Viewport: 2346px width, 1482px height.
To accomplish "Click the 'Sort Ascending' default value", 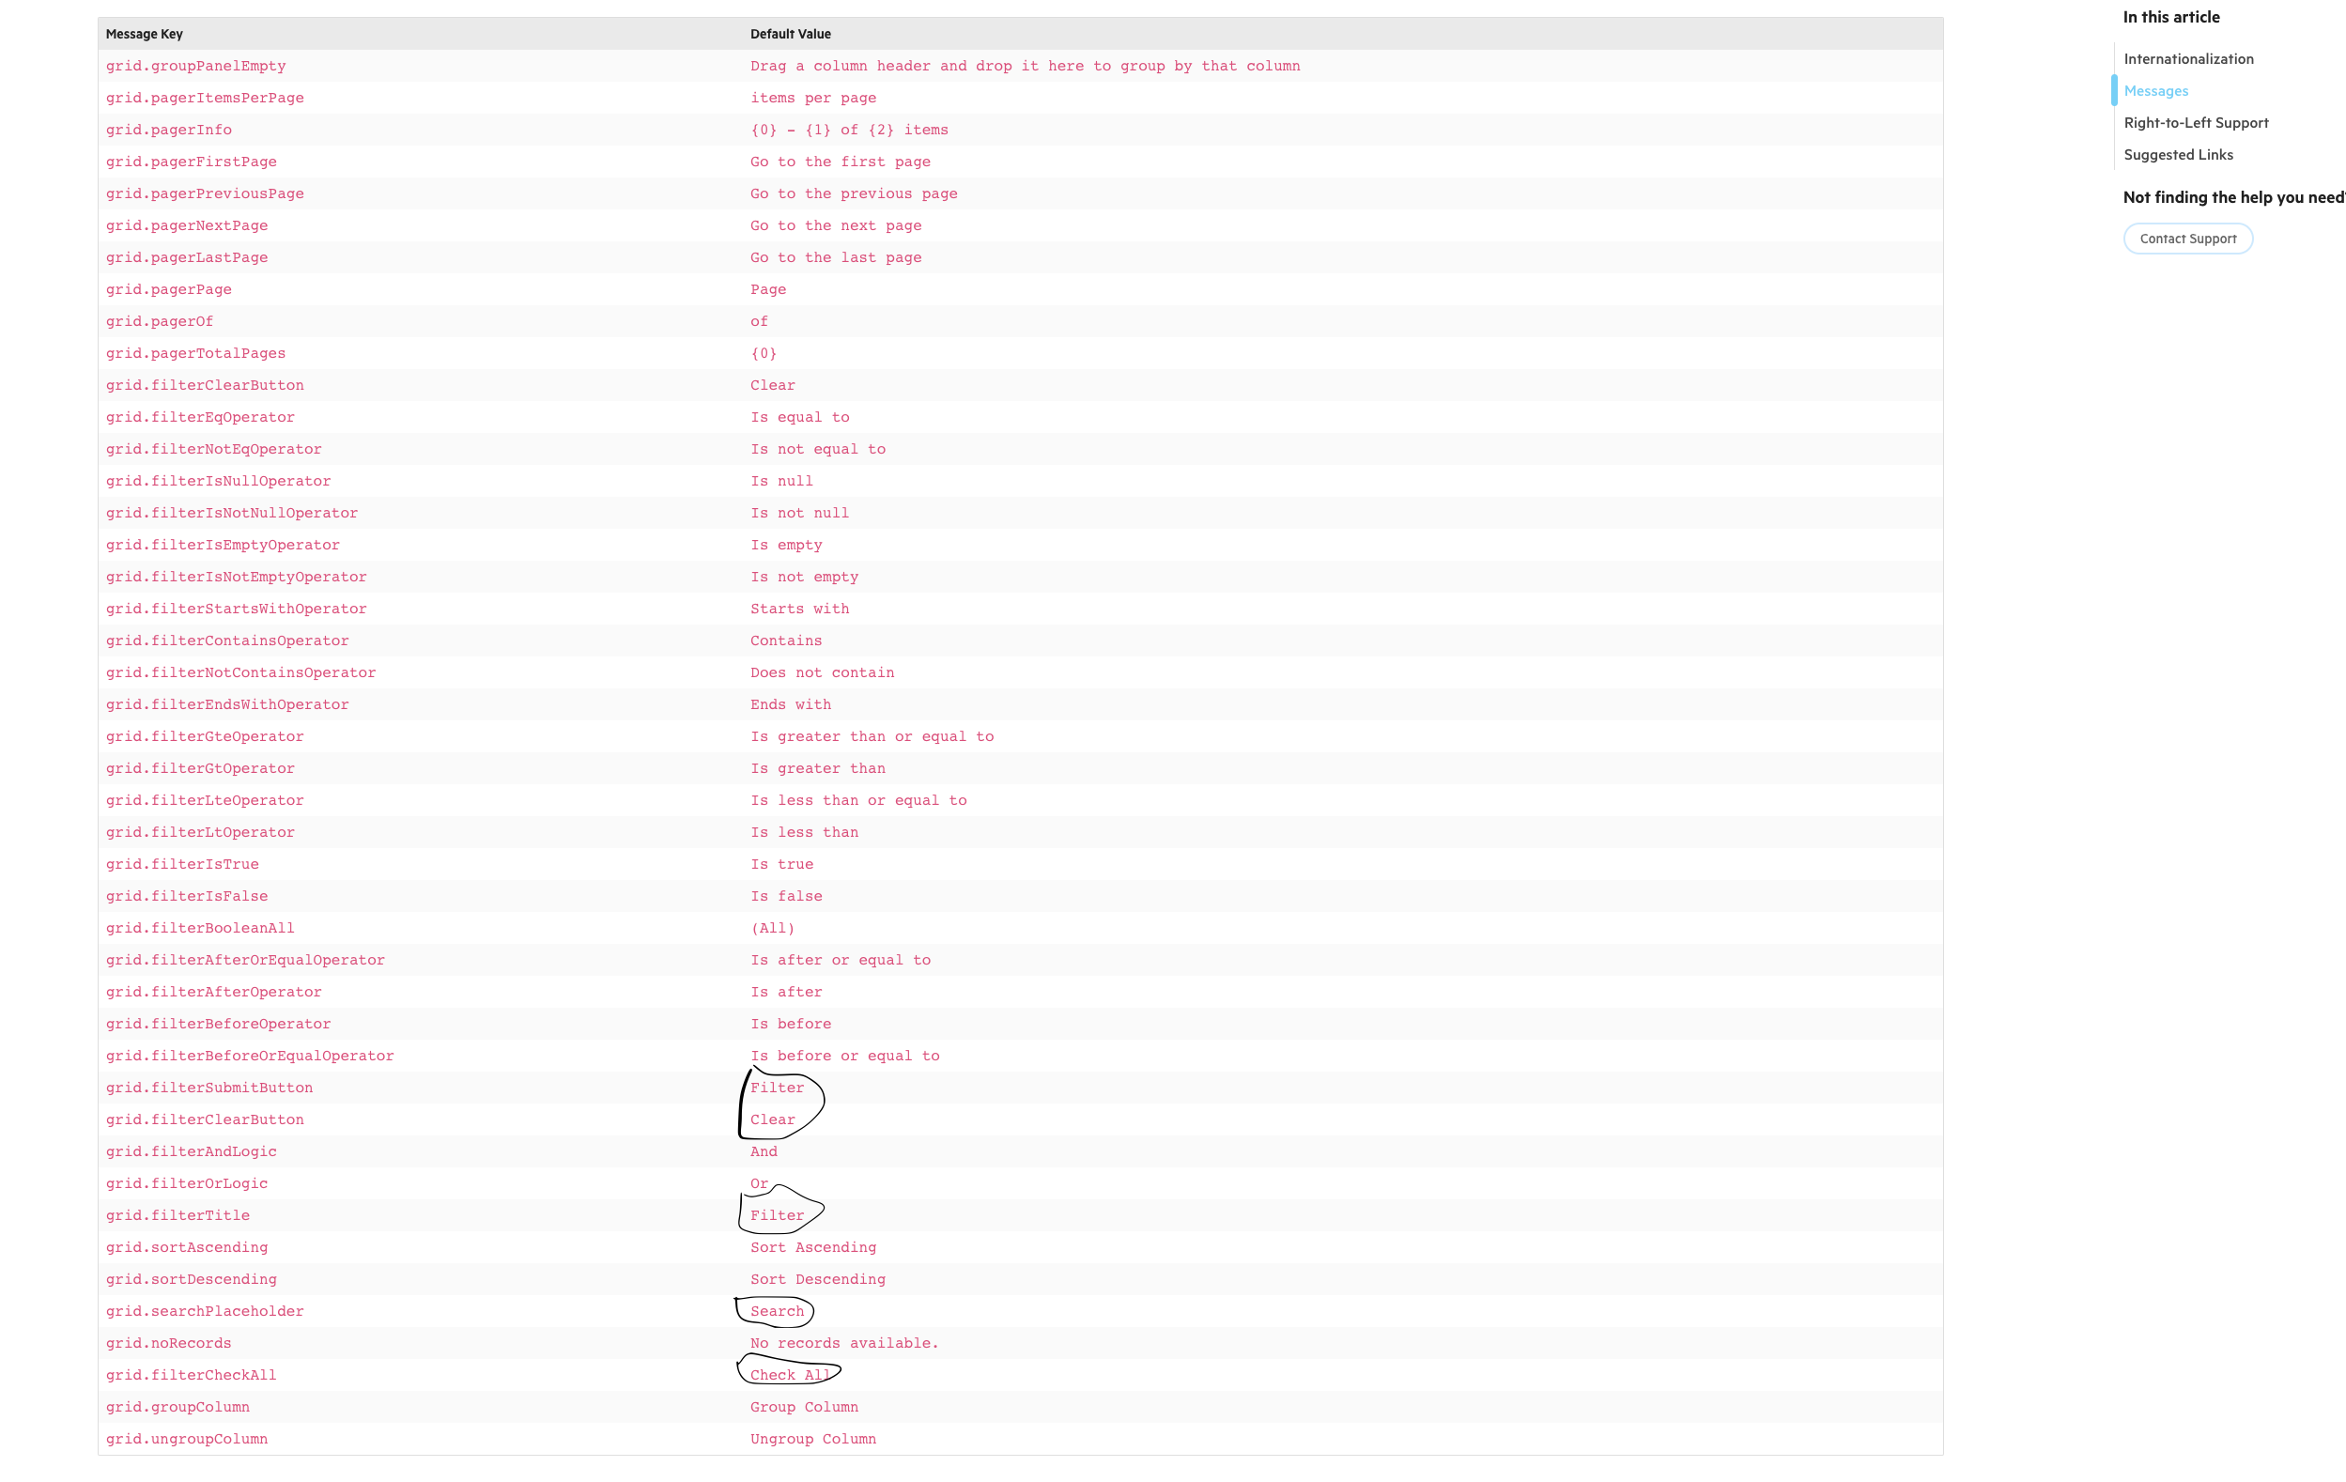I will tap(812, 1248).
